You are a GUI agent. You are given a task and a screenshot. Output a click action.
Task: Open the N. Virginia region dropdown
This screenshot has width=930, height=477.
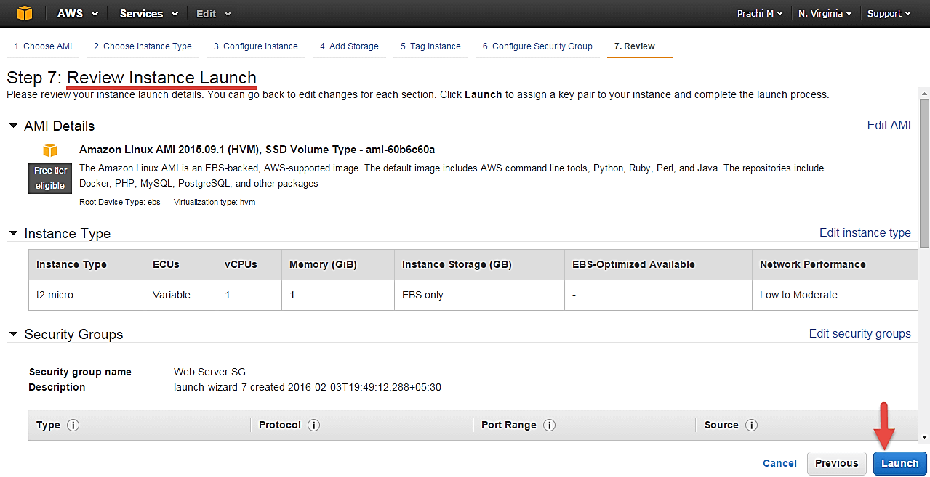pos(825,14)
